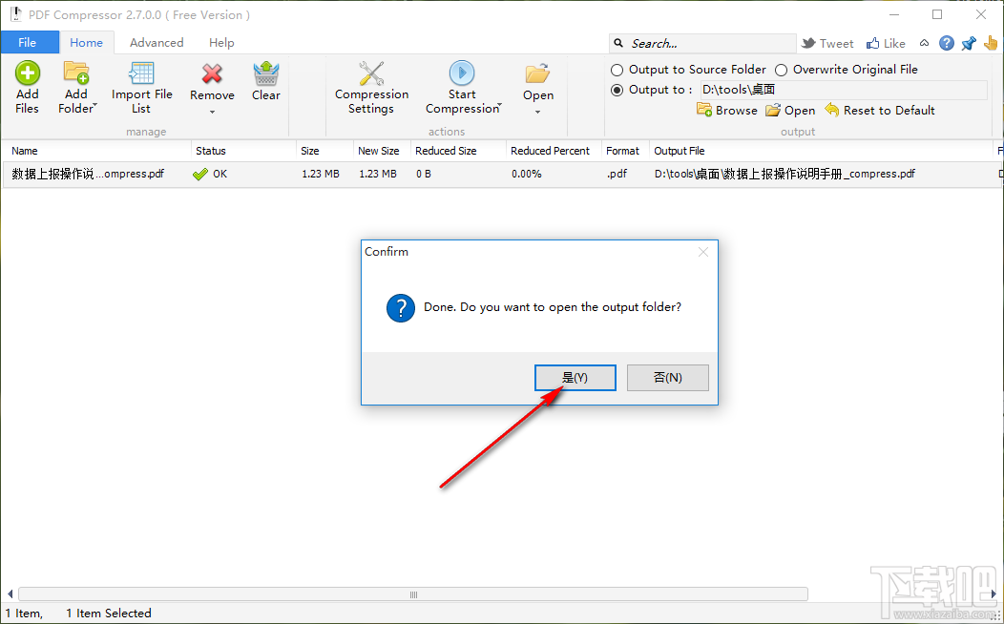Click the 否(N) button in Confirm dialog

coord(668,378)
